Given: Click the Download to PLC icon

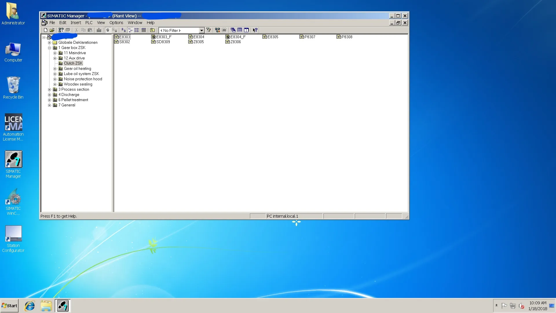Looking at the screenshot, I should point(99,30).
